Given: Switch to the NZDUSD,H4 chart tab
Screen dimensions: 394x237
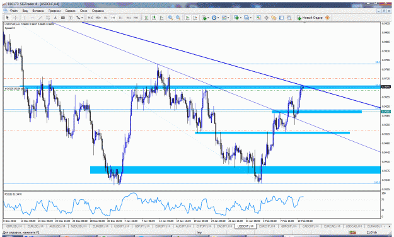Looking at the screenshot, I should click(78, 226).
